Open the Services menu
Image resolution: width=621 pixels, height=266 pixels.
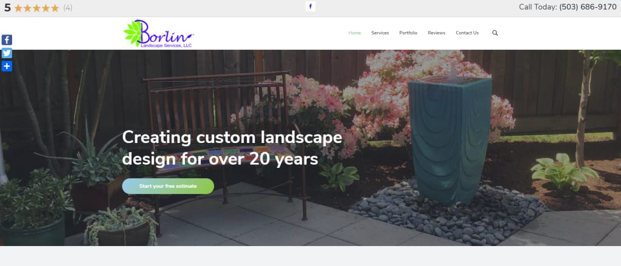tap(380, 33)
